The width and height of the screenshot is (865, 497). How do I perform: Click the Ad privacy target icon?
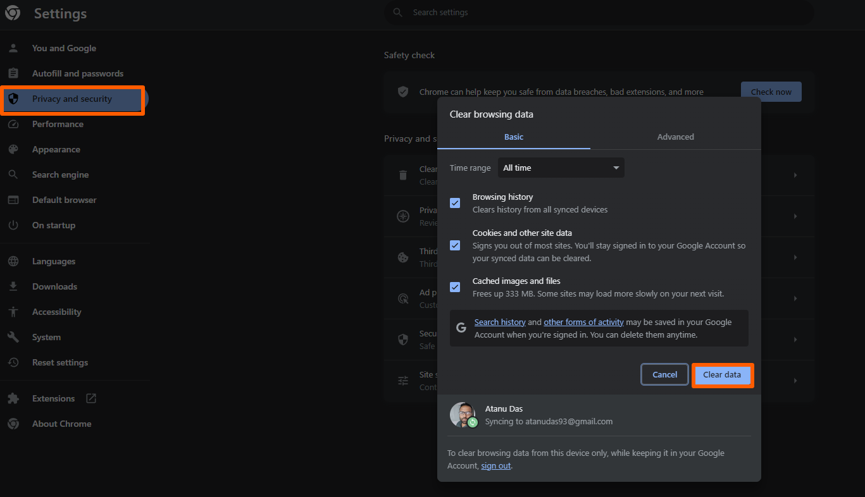pos(403,298)
